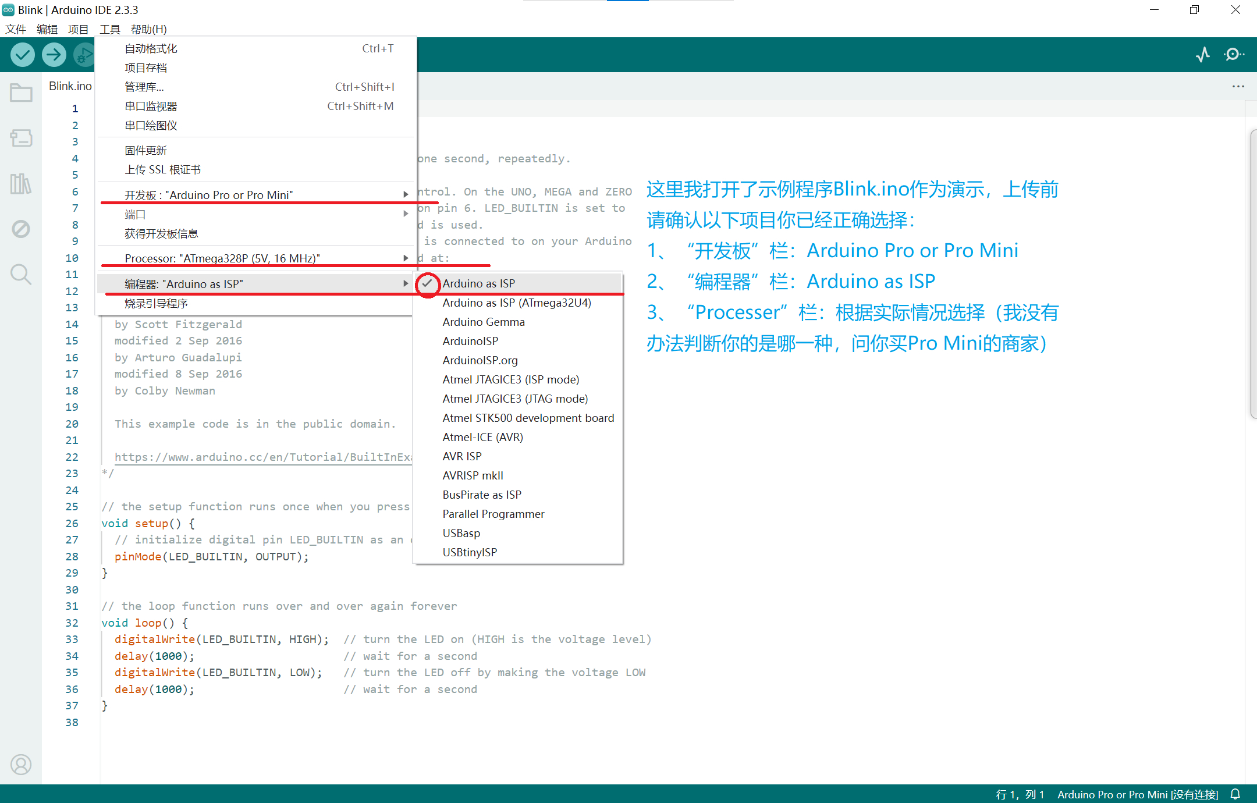Select 项目存档 menu entry

coord(256,68)
